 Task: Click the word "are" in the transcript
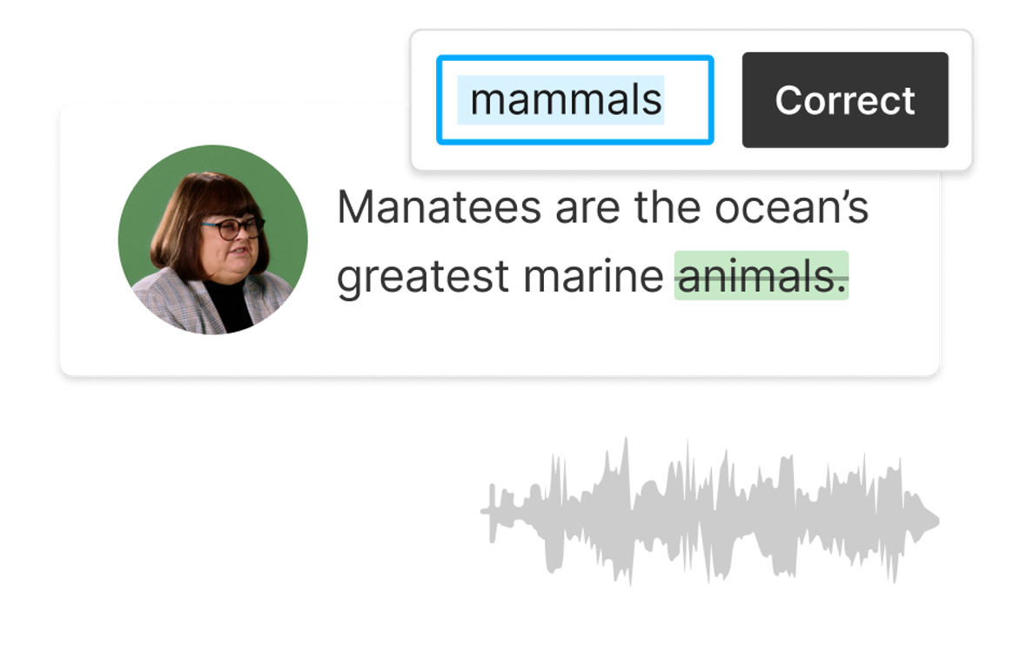[x=587, y=210]
